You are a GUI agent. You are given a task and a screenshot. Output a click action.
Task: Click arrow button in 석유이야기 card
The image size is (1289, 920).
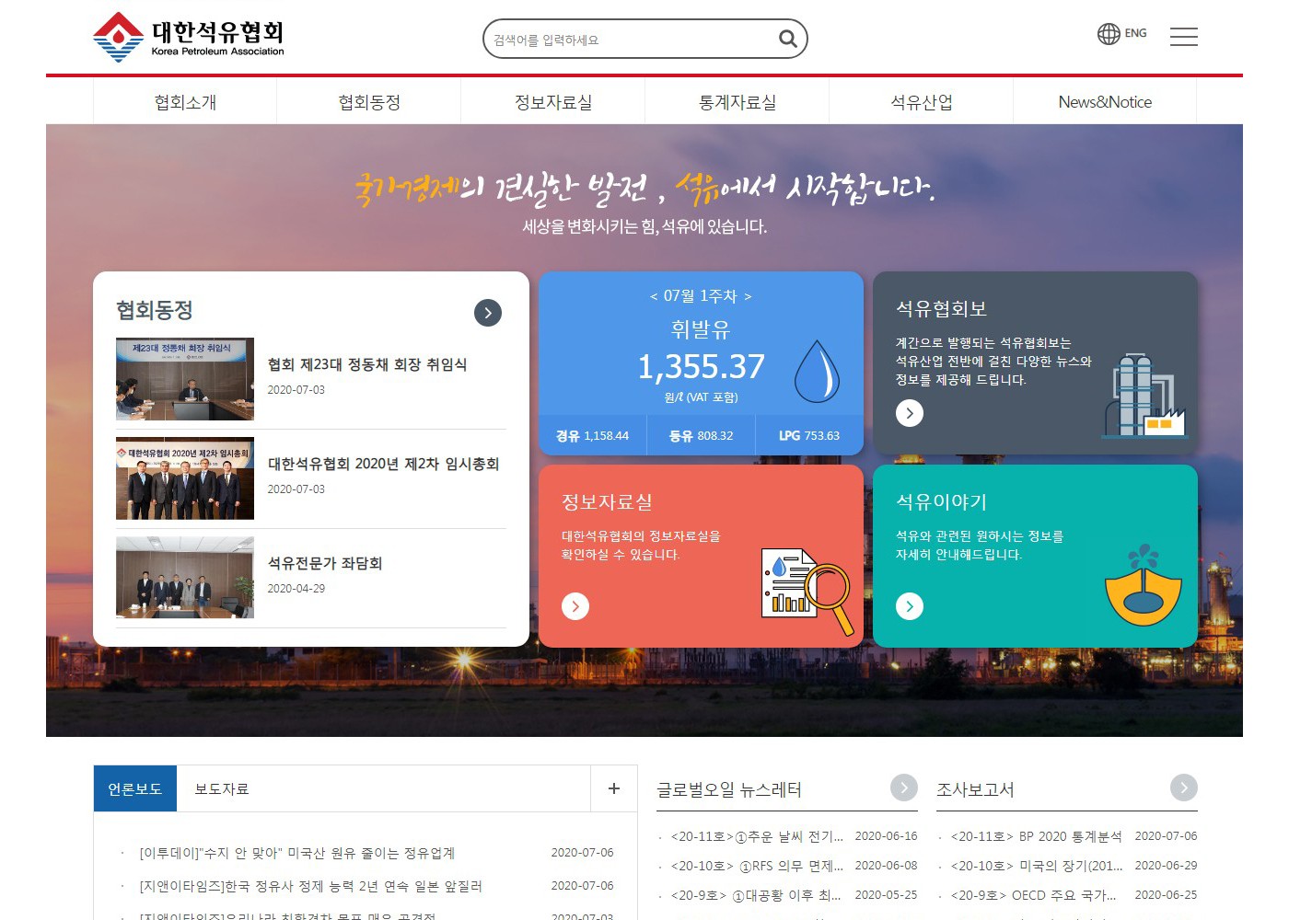coord(910,606)
